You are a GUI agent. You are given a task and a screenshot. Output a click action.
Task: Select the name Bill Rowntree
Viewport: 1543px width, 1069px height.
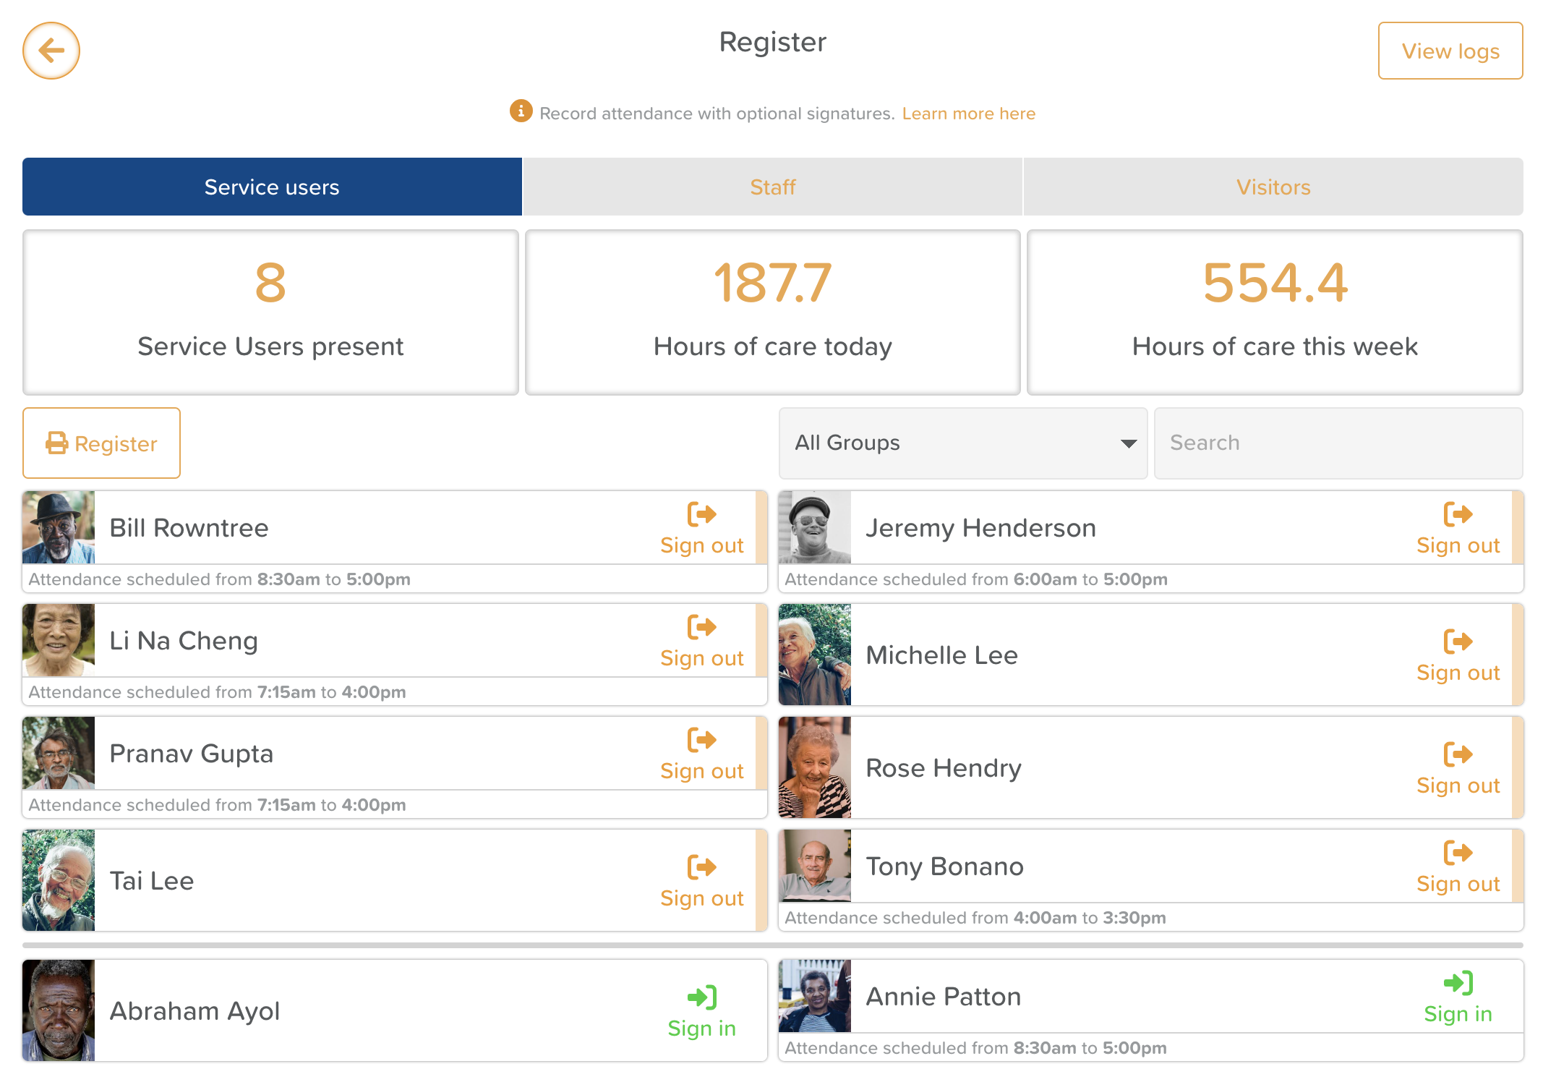189,528
